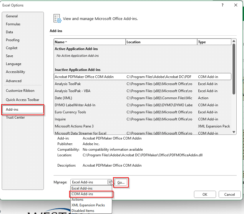Select Microsoft Actions Pane 3 row
Viewport: 244px width, 214px height.
tap(142, 126)
